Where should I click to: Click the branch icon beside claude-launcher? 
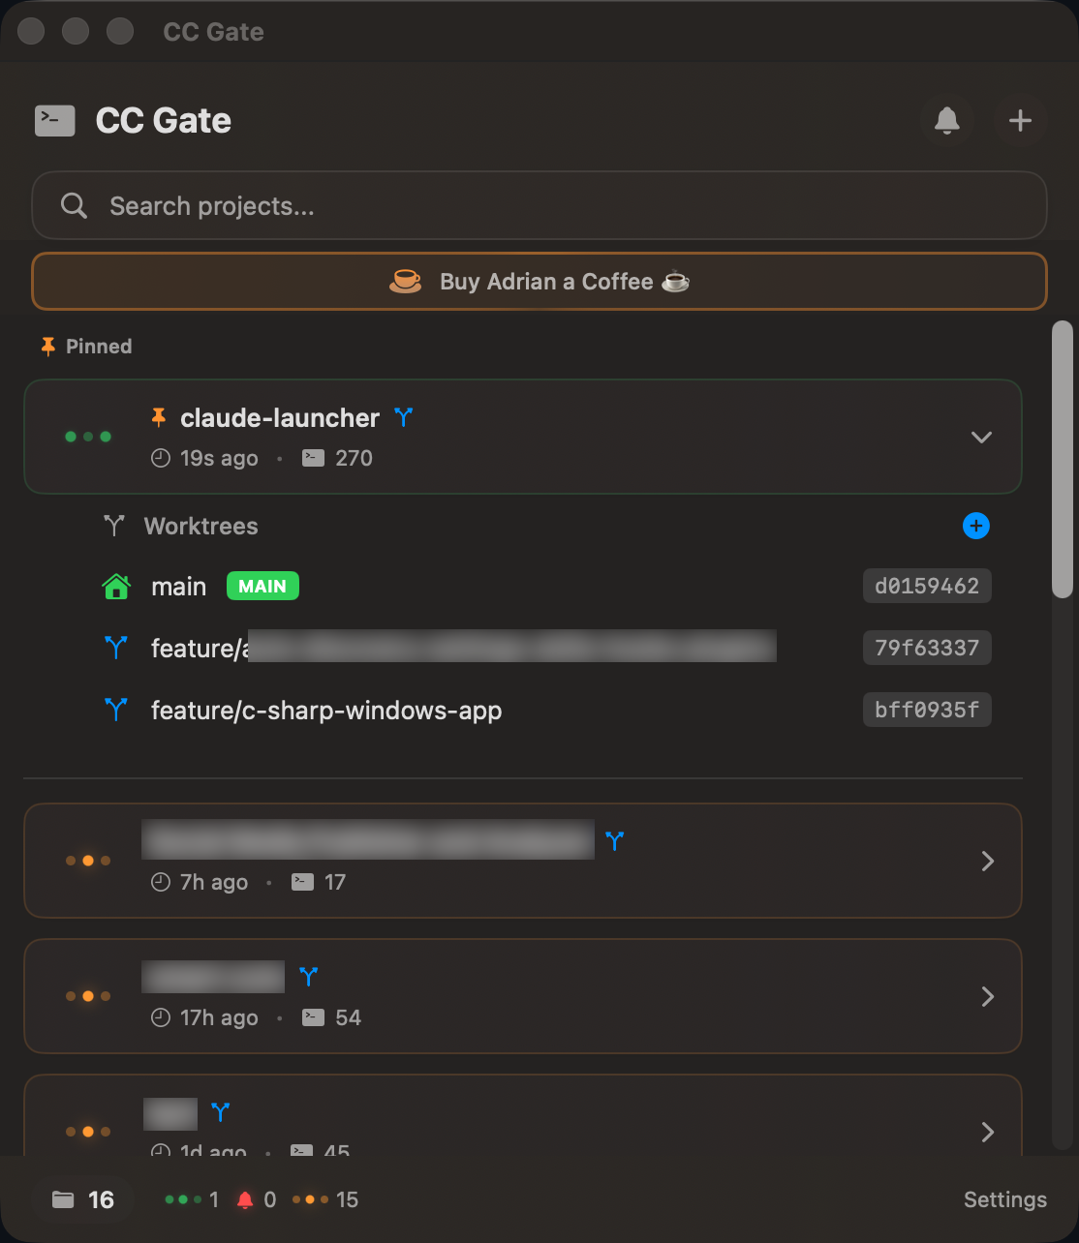tap(403, 417)
